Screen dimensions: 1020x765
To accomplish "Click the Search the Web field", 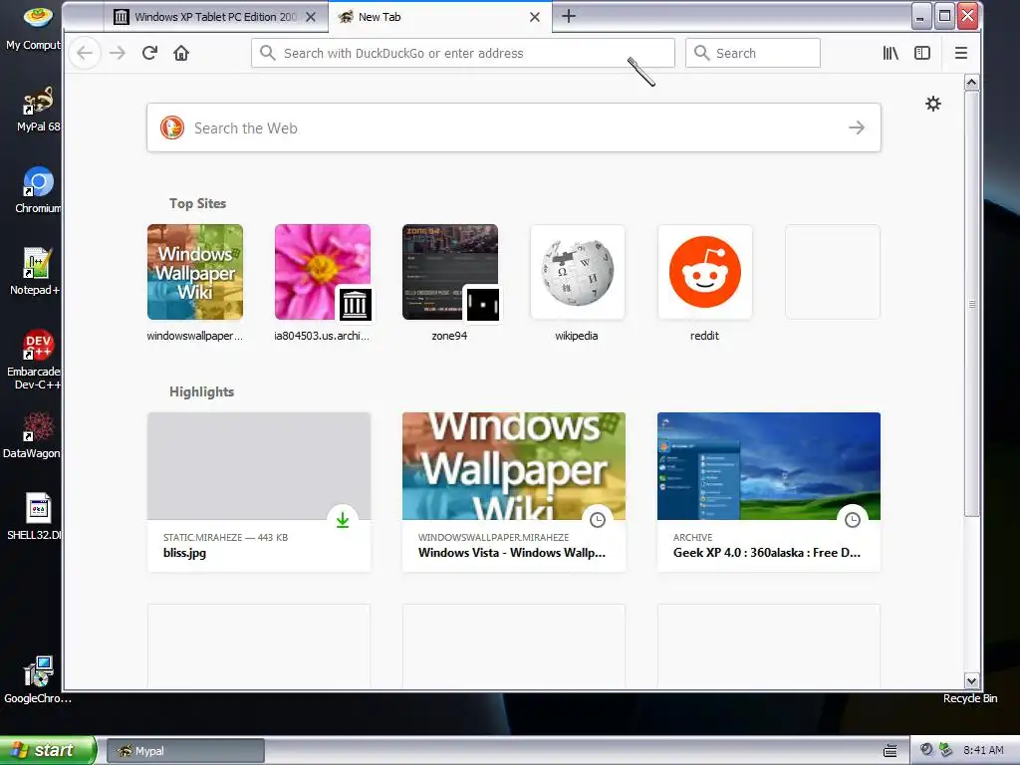I will (x=514, y=127).
